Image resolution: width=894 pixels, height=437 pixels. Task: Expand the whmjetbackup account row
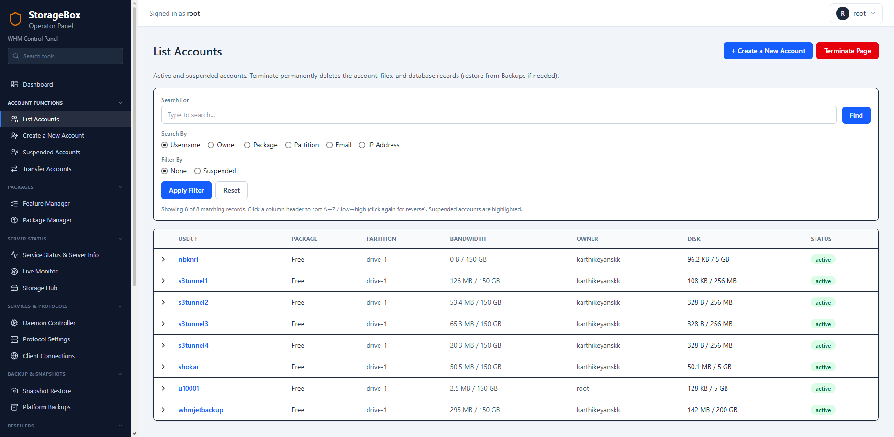pyautogui.click(x=163, y=410)
